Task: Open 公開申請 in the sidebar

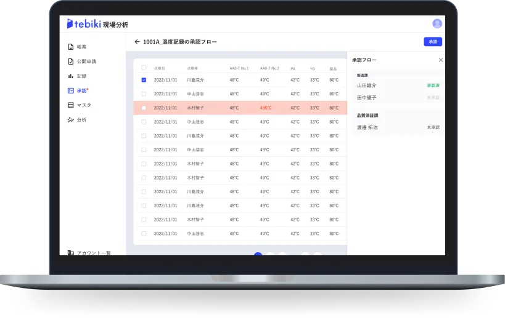Action: tap(86, 62)
